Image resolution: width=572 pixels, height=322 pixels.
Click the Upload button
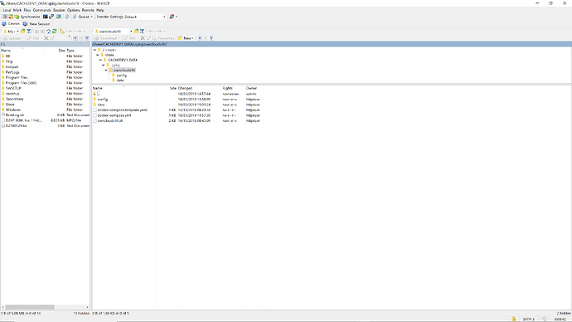[12, 38]
